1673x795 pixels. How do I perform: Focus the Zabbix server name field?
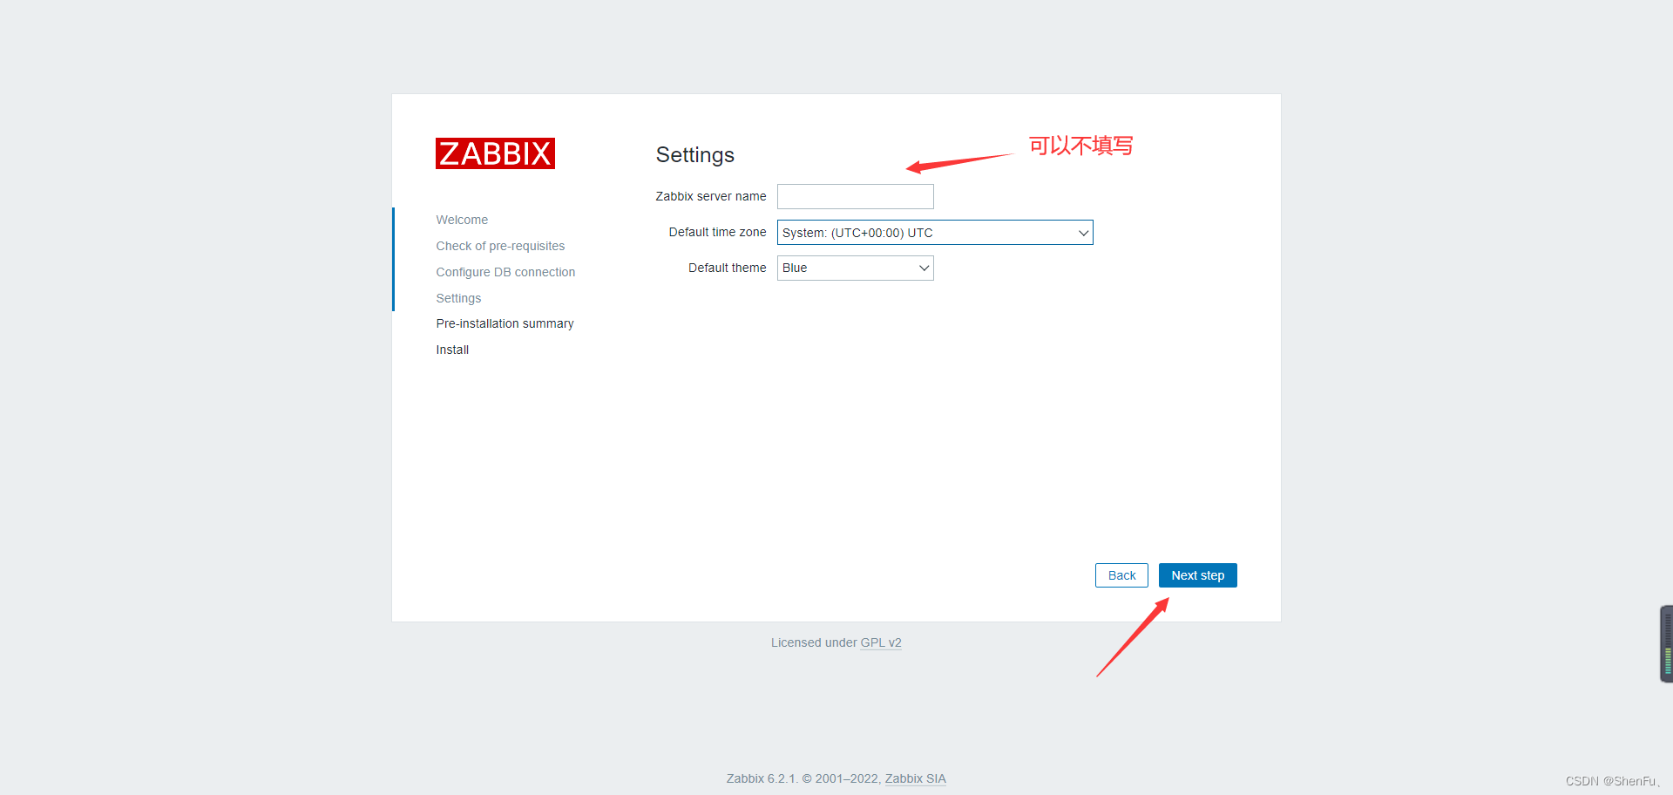[855, 196]
